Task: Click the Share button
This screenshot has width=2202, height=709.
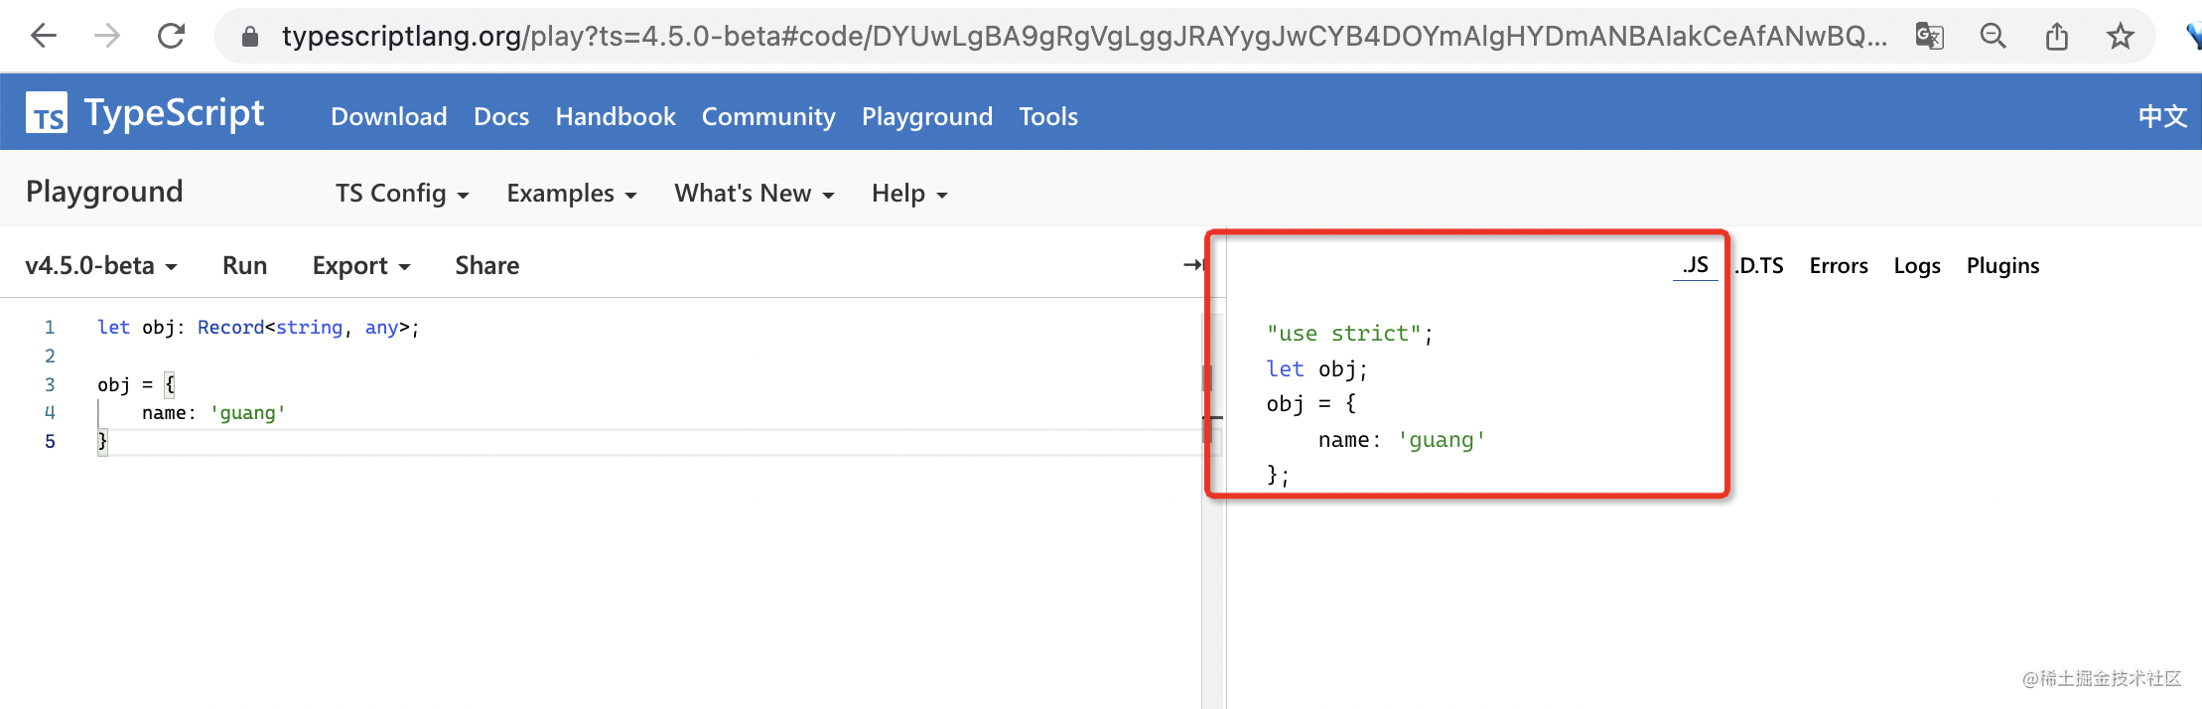Action: tap(486, 266)
